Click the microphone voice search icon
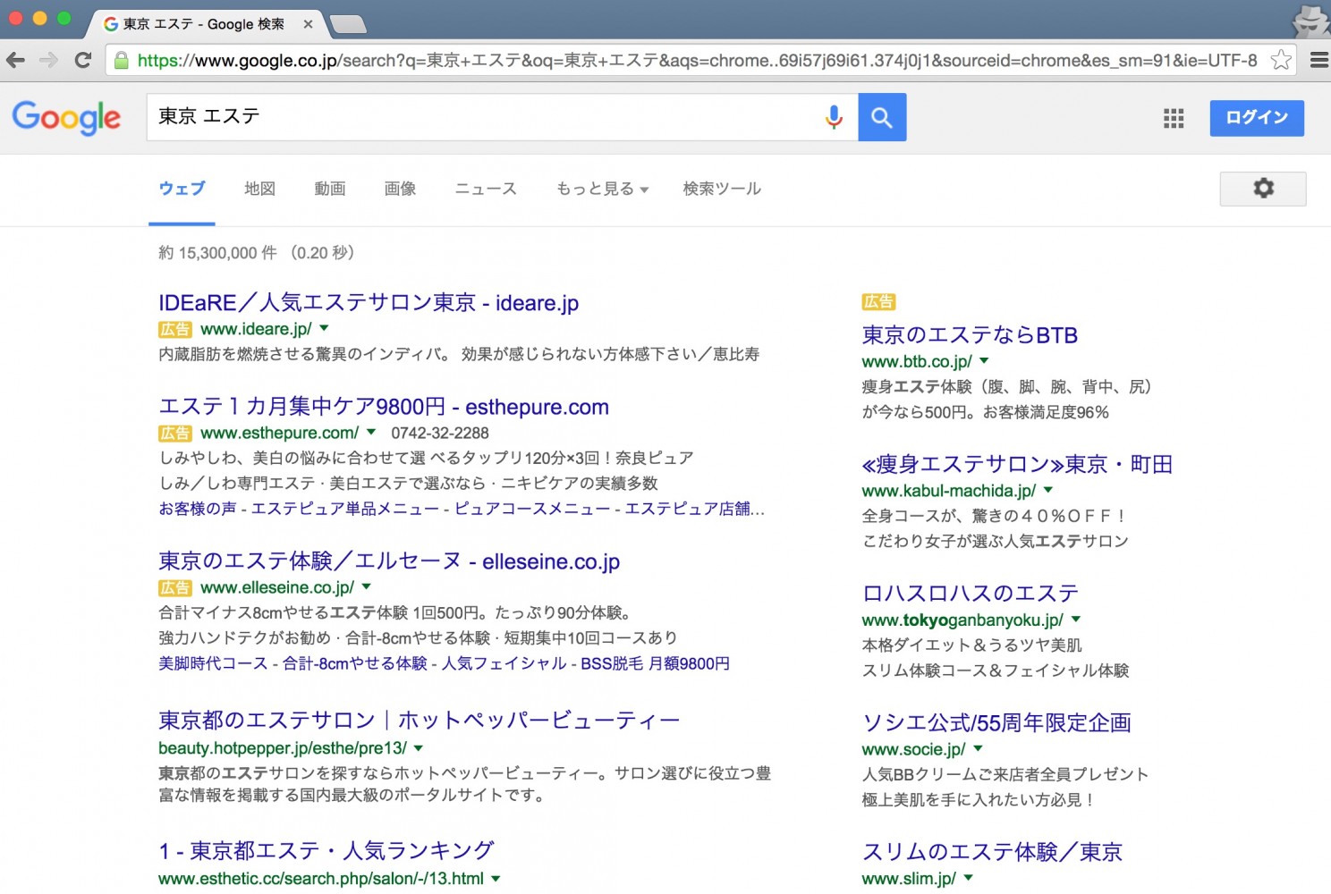This screenshot has height=894, width=1331. (834, 117)
